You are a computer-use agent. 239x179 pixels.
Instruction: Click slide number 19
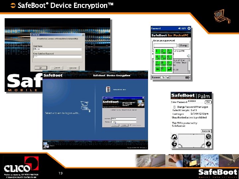coord(60,173)
